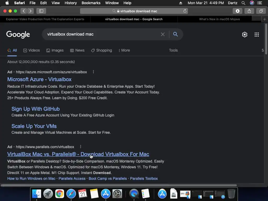Open the History menu

pos(71,3)
